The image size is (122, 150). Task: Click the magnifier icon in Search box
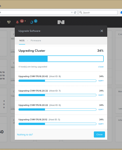tap(81, 12)
